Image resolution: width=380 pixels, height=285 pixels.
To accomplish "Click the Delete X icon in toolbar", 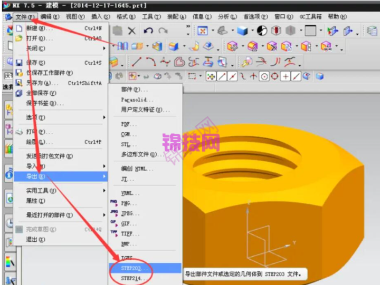I will 131,32.
